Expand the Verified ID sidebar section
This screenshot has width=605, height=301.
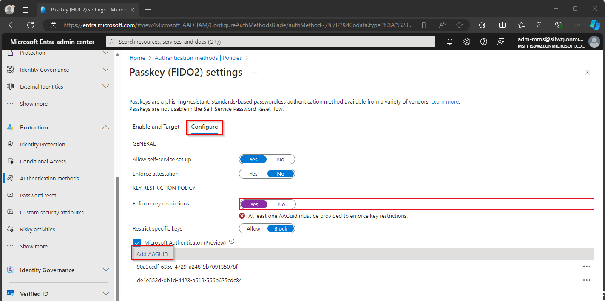tap(106, 294)
